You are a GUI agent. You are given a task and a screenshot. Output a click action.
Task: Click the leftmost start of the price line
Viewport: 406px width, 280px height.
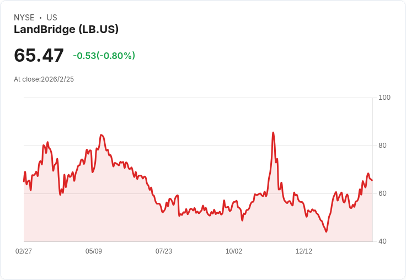click(x=24, y=181)
